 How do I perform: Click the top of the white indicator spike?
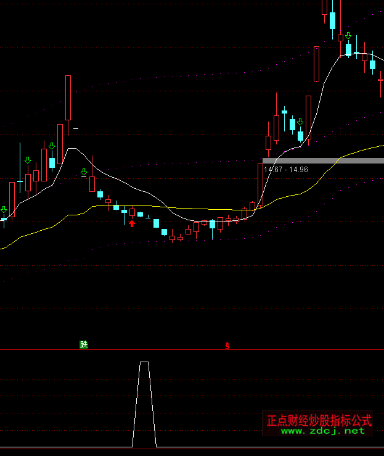[144, 363]
